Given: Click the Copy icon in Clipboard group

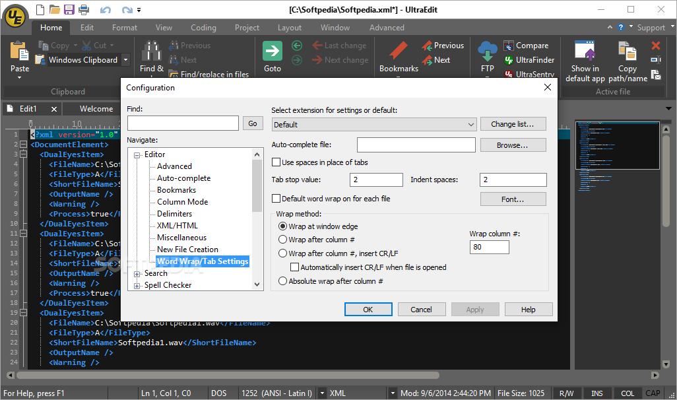Looking at the screenshot, I should coord(43,46).
